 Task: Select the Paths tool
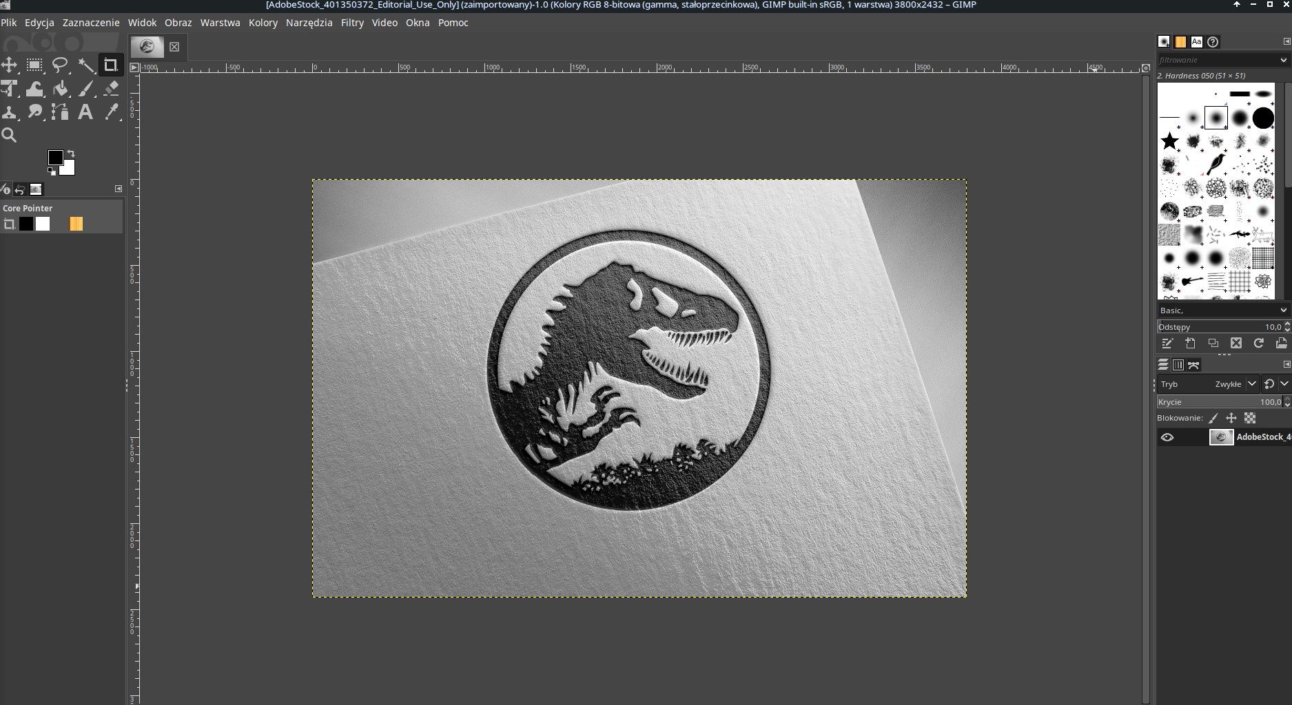(x=61, y=112)
